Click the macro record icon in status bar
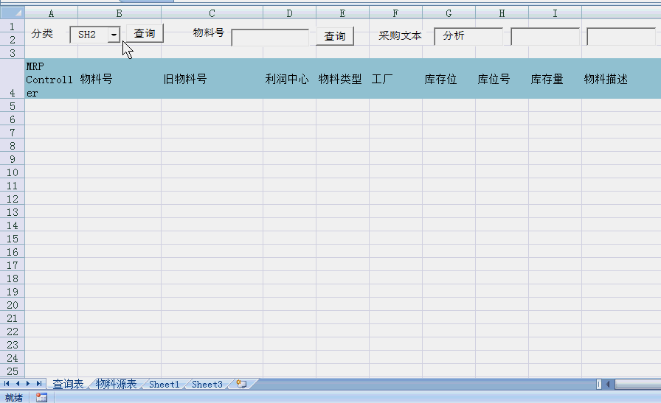Screen dimensions: 661x403 41,397
